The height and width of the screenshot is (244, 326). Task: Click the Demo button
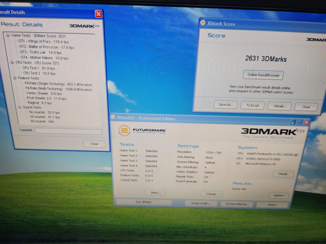(x=272, y=205)
